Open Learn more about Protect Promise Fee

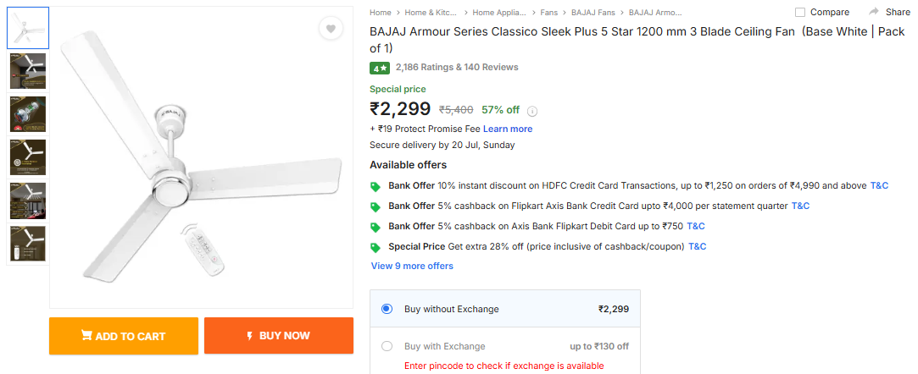508,129
